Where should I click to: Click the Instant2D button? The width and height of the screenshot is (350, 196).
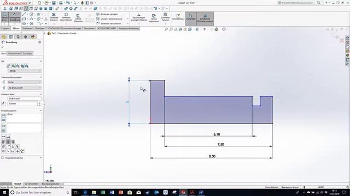[x=191, y=17]
